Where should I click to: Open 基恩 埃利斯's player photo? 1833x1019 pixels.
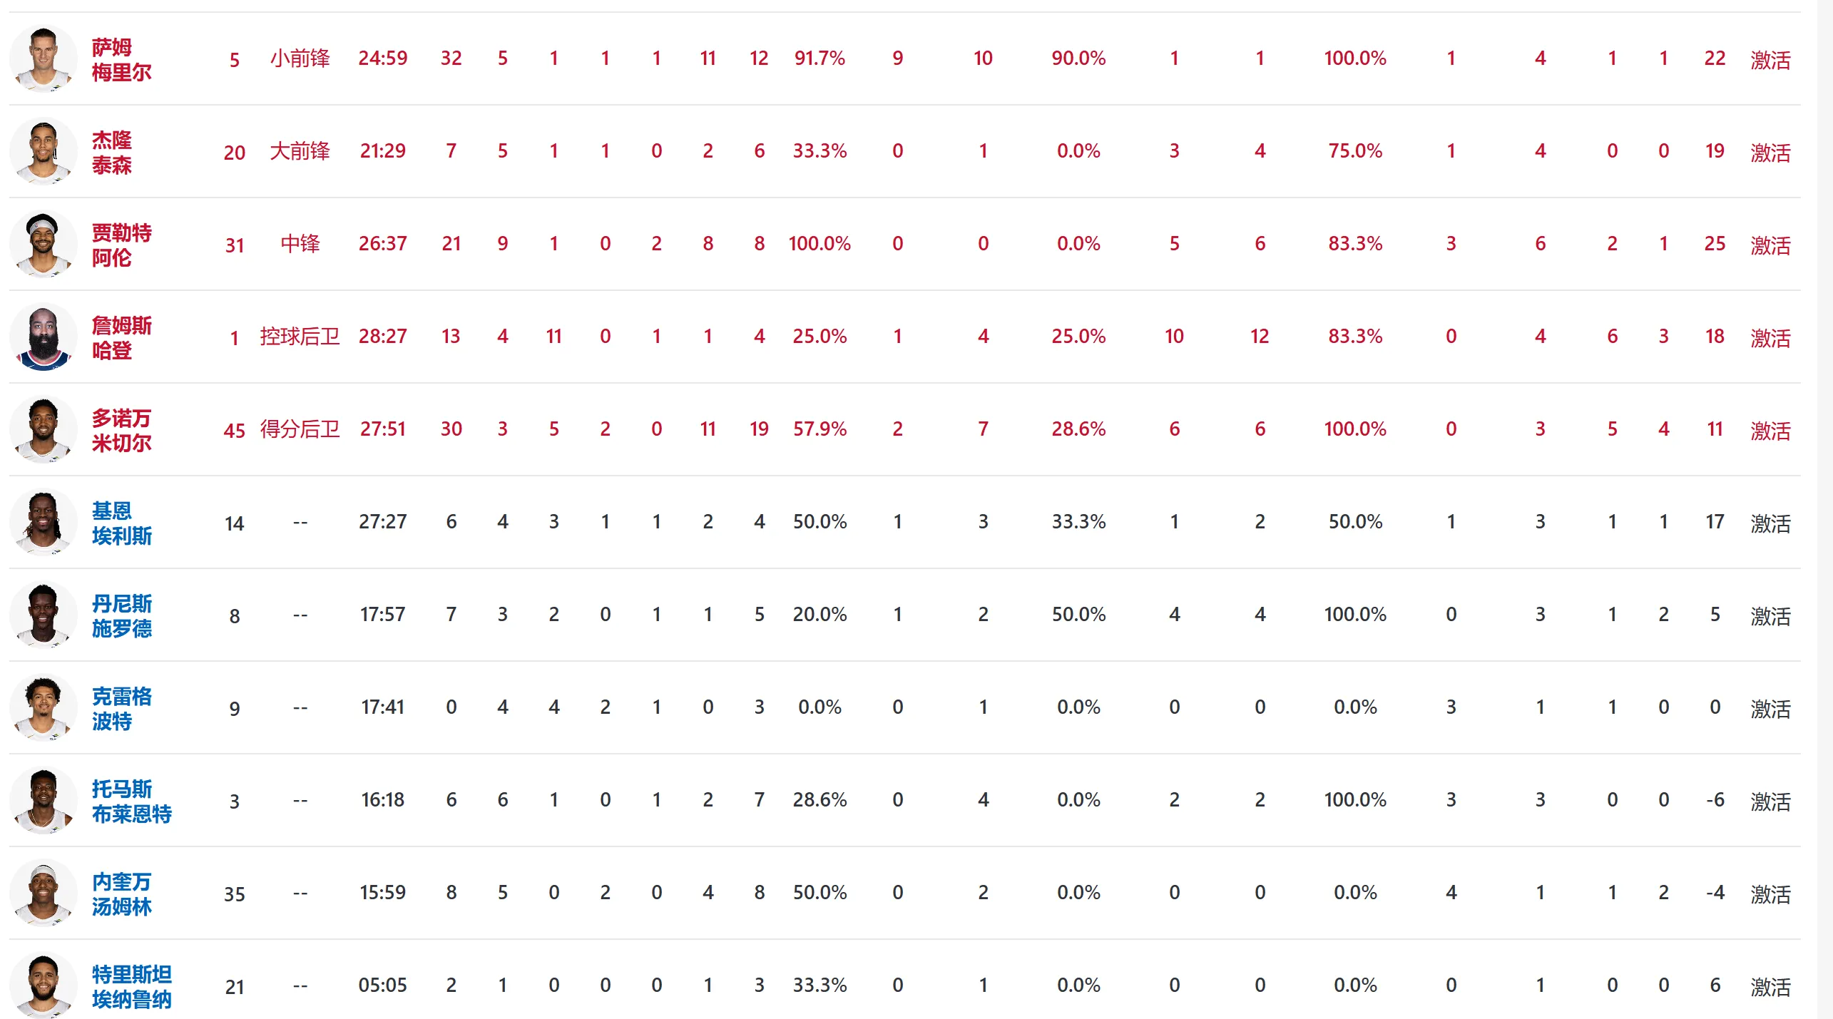pyautogui.click(x=43, y=522)
